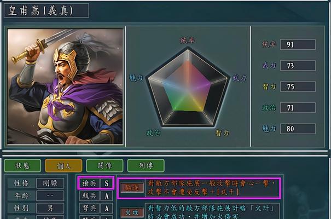Viewport: 331px width, 219px height.
Task: Click the 性格 value box 剛膽
Action: [x=50, y=183]
